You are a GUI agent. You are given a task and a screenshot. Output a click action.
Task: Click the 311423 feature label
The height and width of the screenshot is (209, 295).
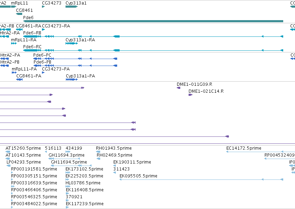122,169
